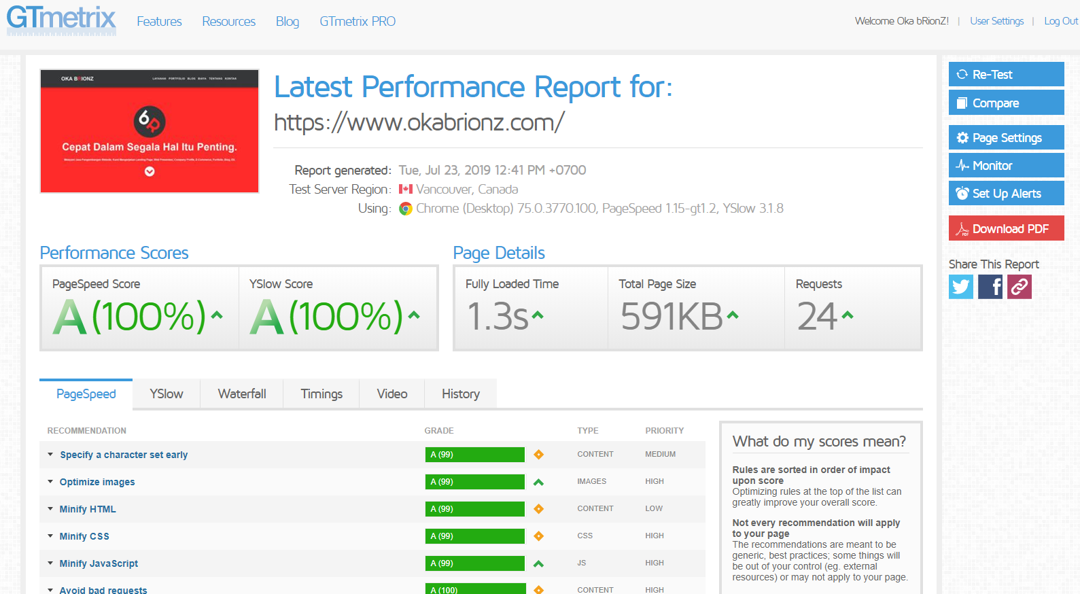Click the Optimize images grade bar

click(x=474, y=482)
